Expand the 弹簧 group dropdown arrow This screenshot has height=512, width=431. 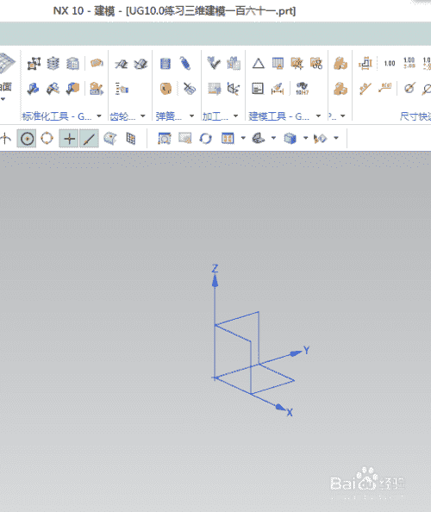pos(191,116)
